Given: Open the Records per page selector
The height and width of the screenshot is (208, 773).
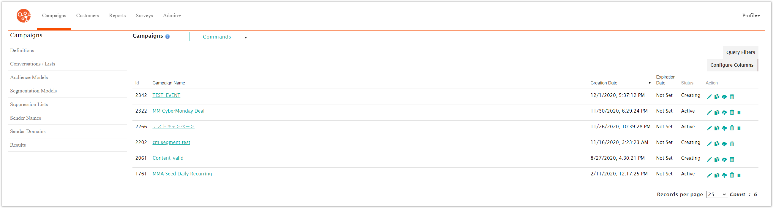Looking at the screenshot, I should tap(717, 194).
